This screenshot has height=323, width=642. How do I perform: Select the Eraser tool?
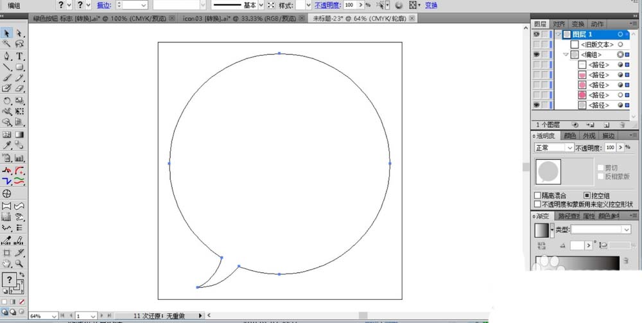19,88
